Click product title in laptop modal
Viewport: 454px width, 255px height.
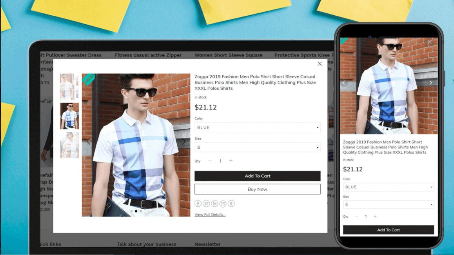point(255,83)
